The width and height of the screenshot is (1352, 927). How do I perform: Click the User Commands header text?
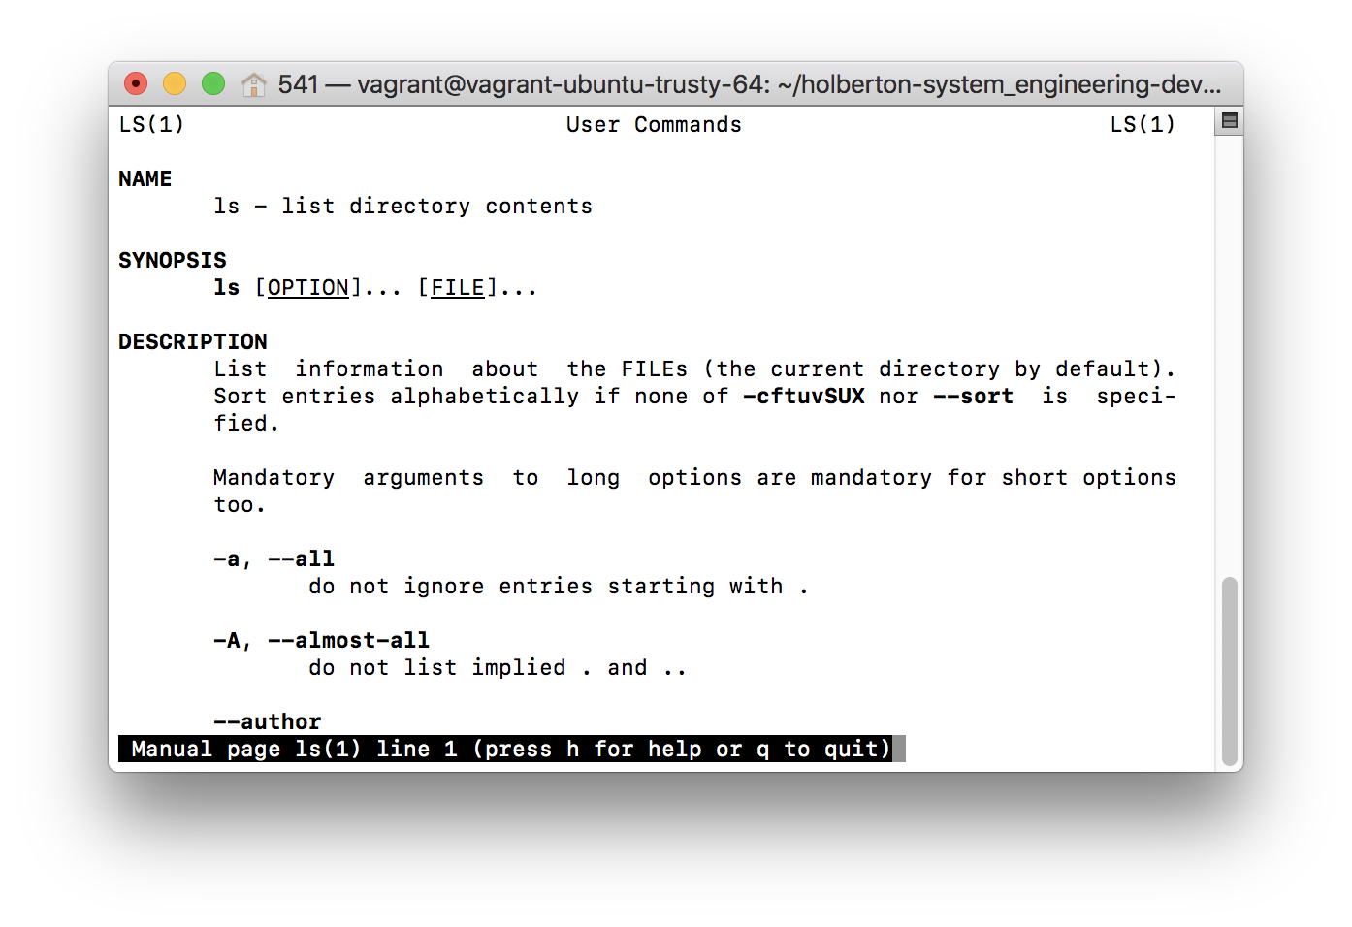click(x=654, y=125)
